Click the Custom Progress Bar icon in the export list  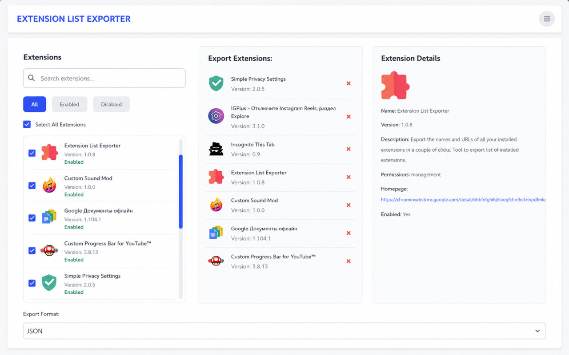(216, 260)
